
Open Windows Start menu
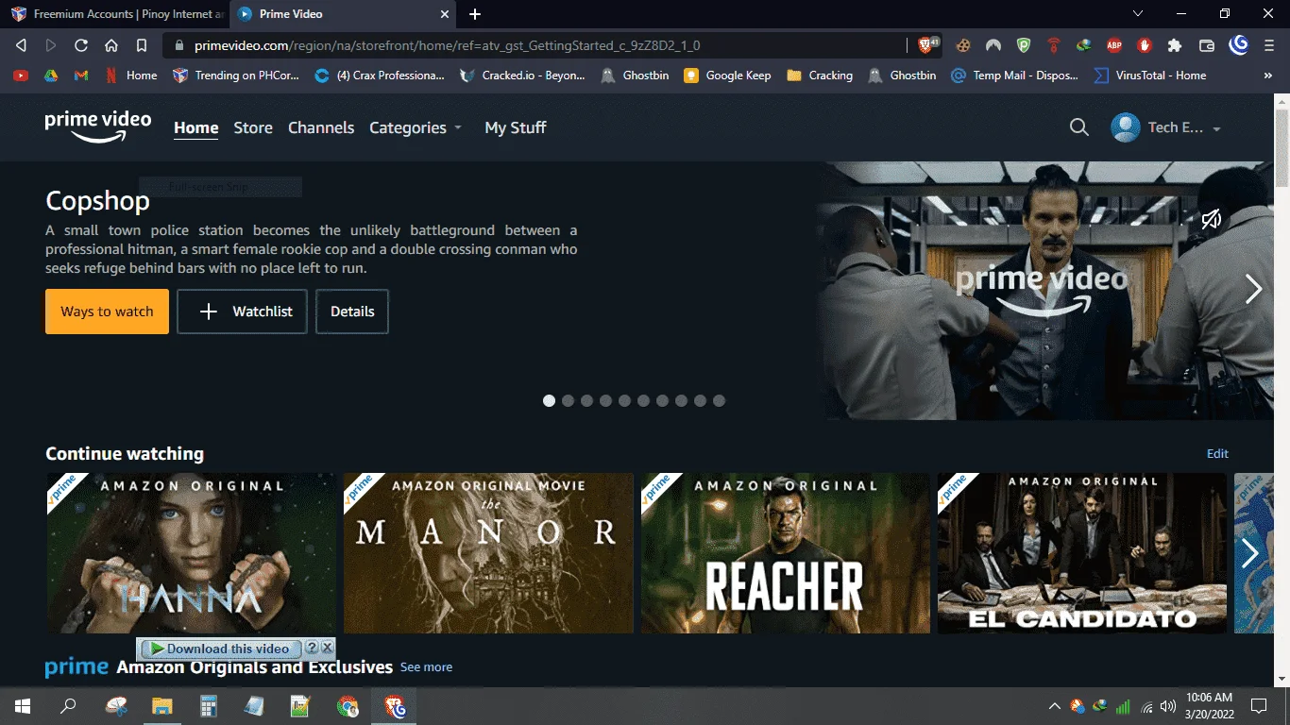click(23, 706)
